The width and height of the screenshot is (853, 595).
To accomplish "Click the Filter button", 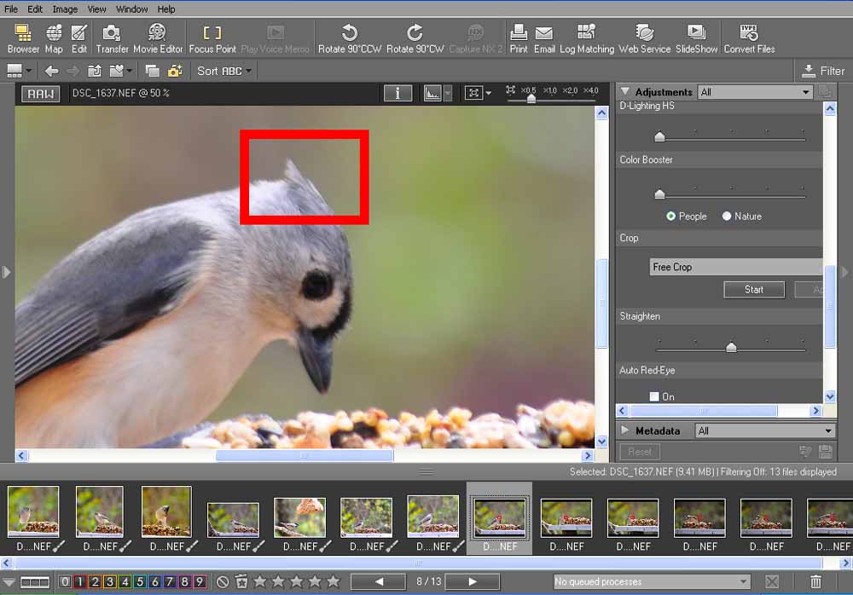I will 823,71.
